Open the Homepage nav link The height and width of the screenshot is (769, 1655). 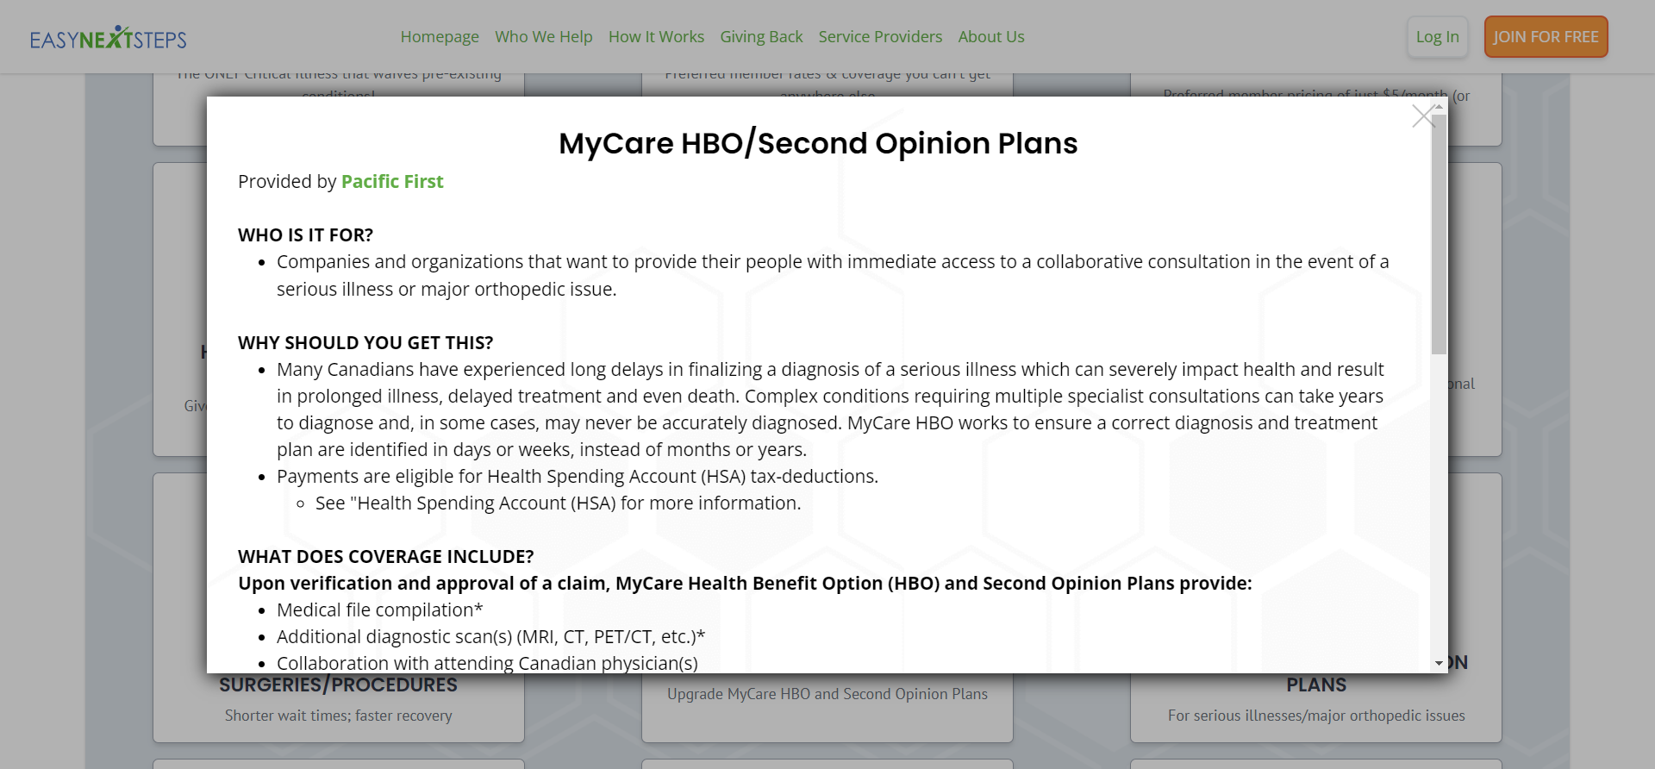pos(440,37)
